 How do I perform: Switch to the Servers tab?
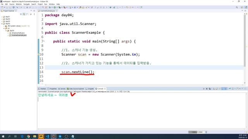point(62,89)
